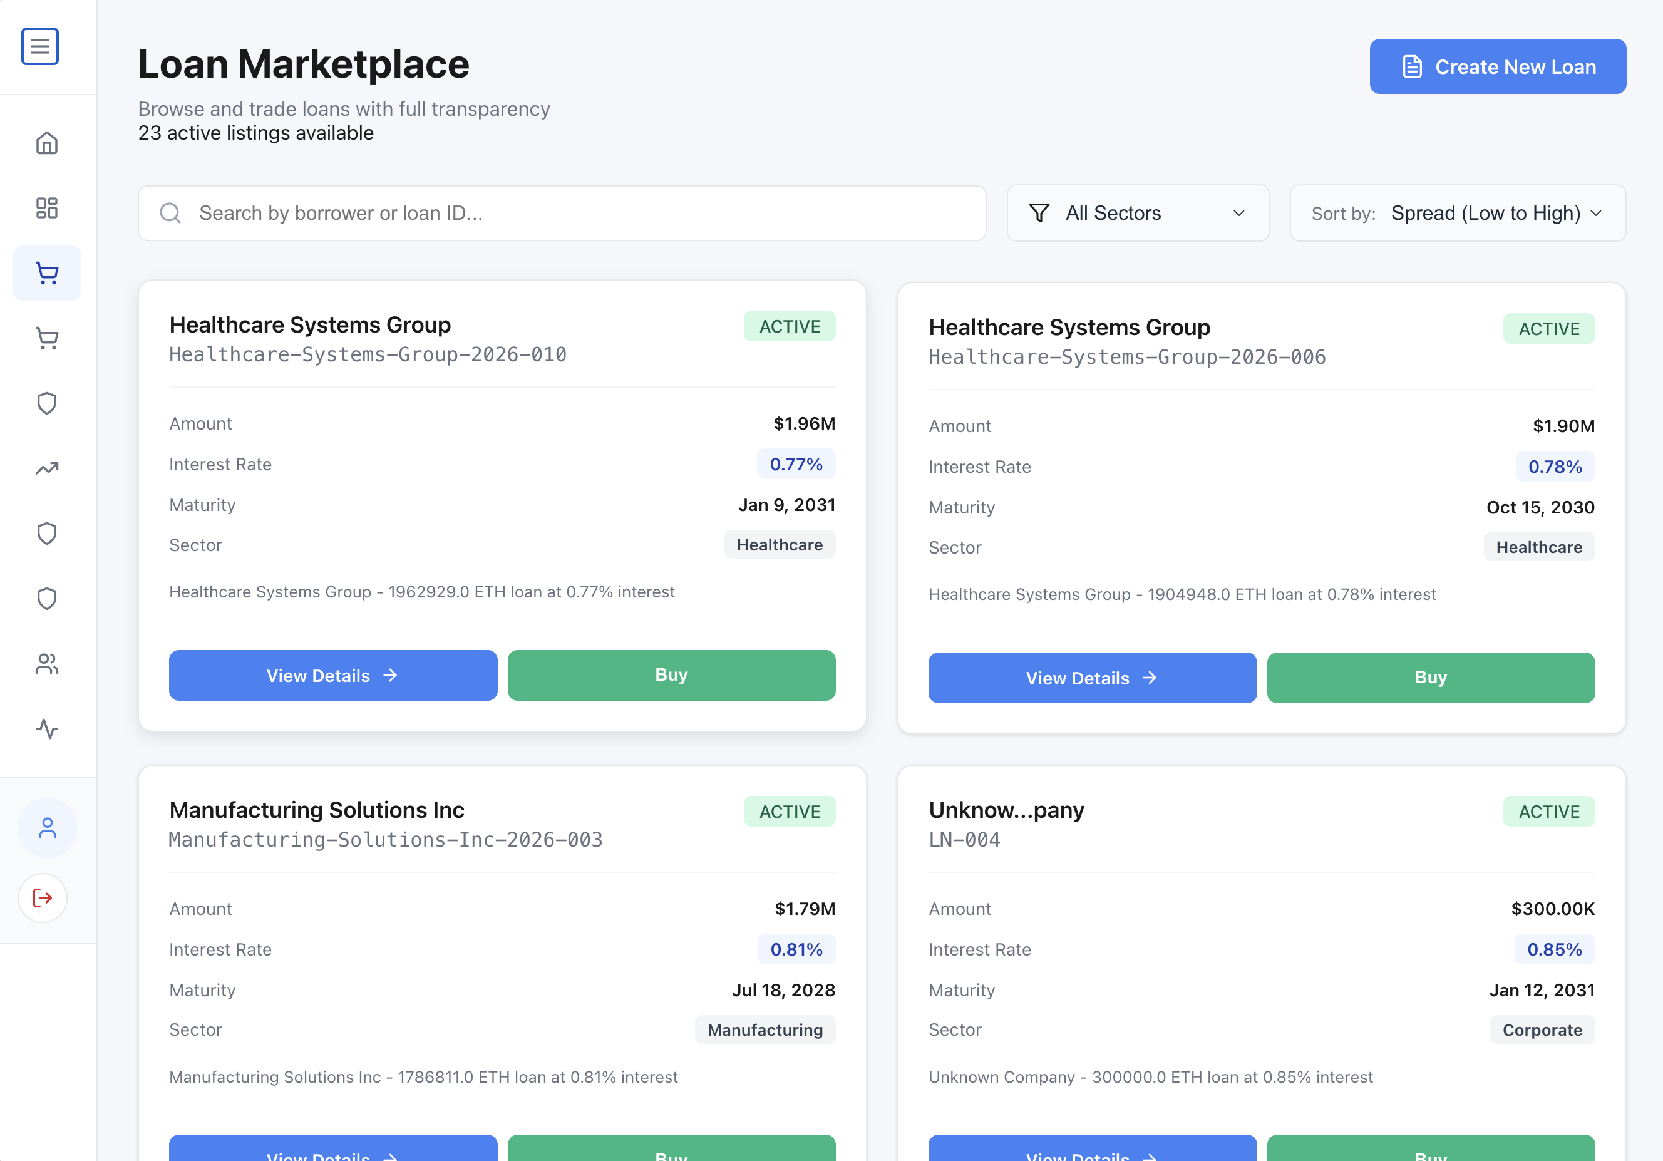The width and height of the screenshot is (1663, 1161).
Task: Expand the All Sectors filter dropdown
Action: pyautogui.click(x=1137, y=213)
